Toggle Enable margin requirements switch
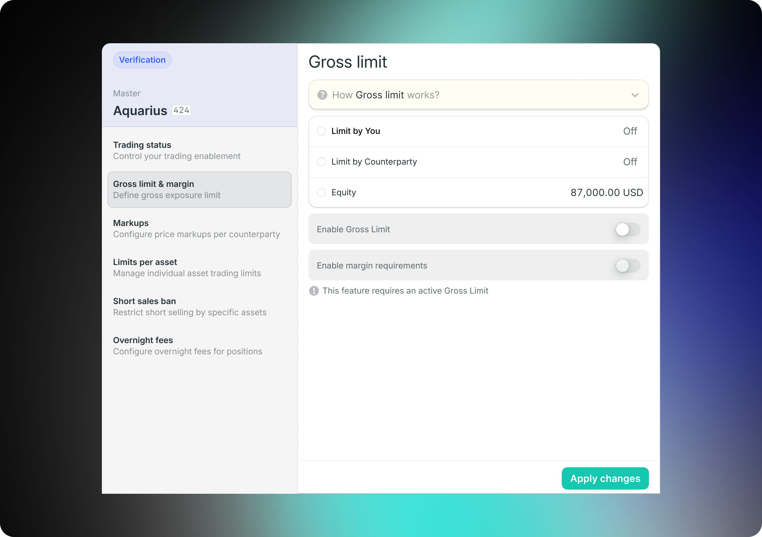Image resolution: width=762 pixels, height=537 pixels. click(x=627, y=266)
